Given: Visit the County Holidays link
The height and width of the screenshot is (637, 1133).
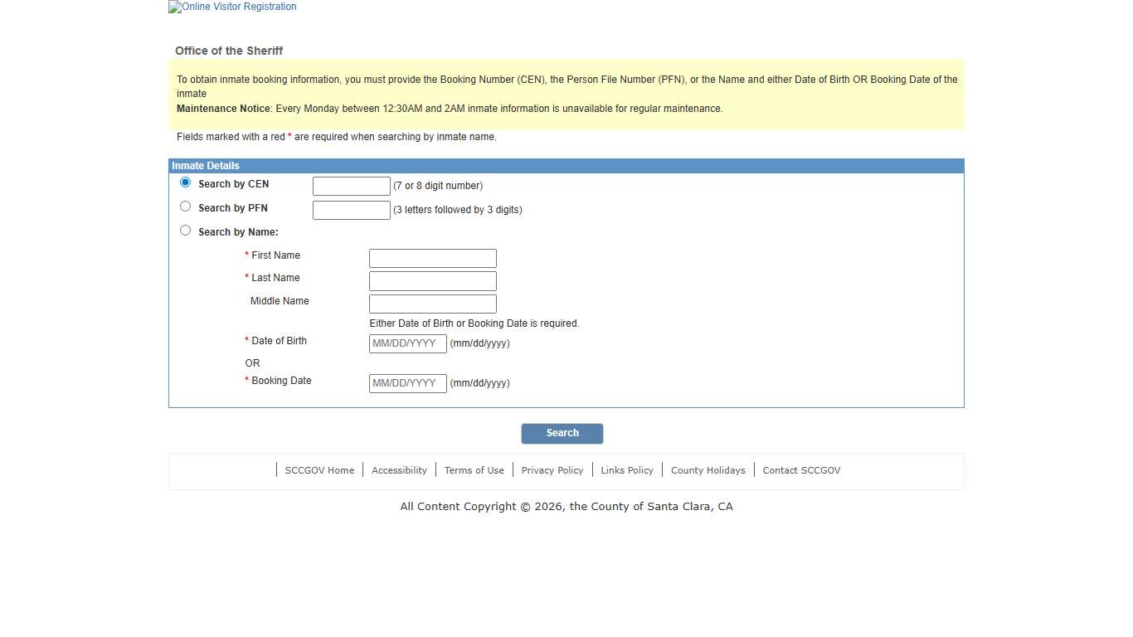Looking at the screenshot, I should 708,470.
